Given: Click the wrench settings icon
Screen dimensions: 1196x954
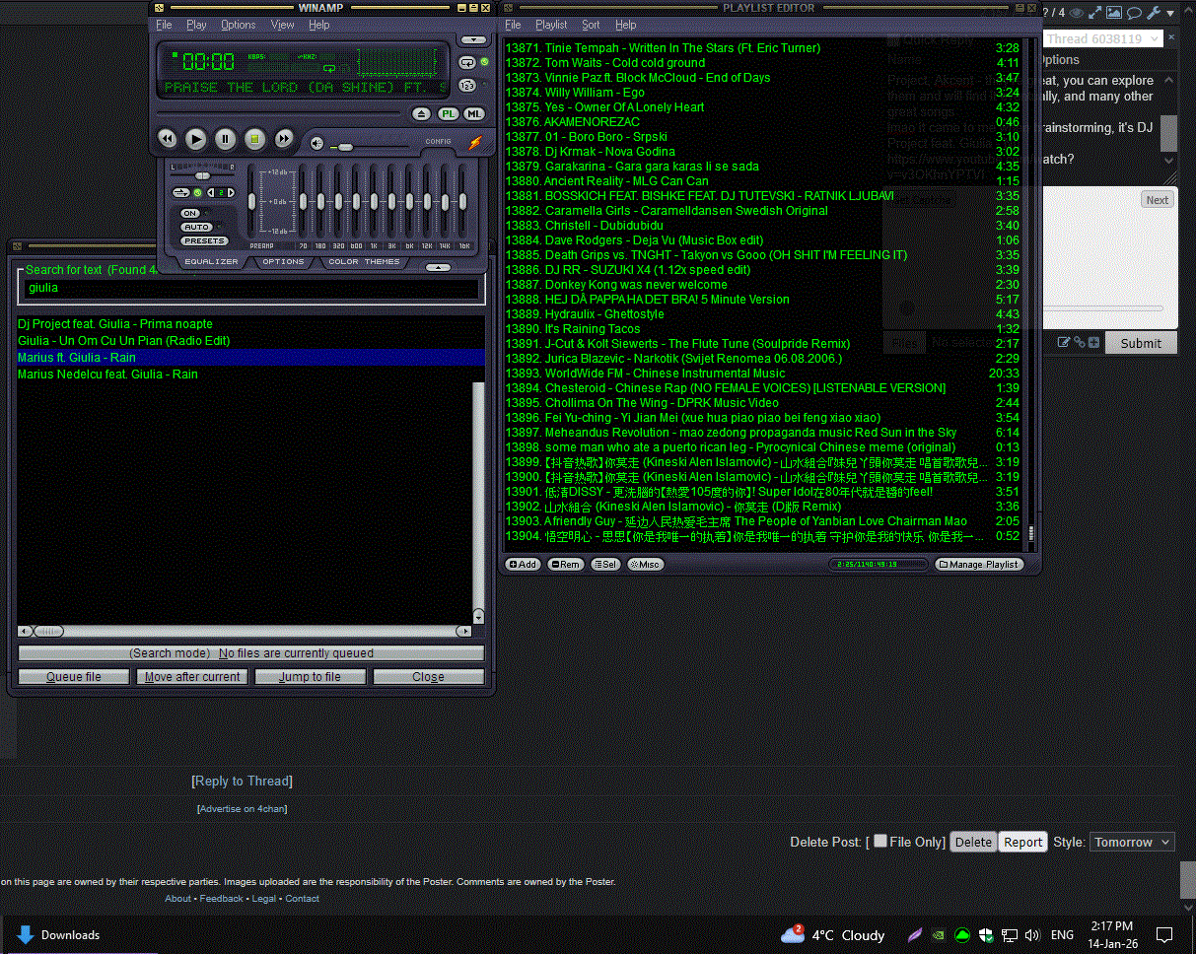Looking at the screenshot, I should pyautogui.click(x=1153, y=13).
